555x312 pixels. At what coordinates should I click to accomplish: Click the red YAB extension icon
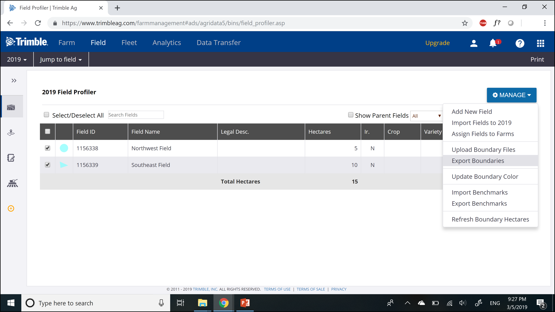tap(483, 23)
